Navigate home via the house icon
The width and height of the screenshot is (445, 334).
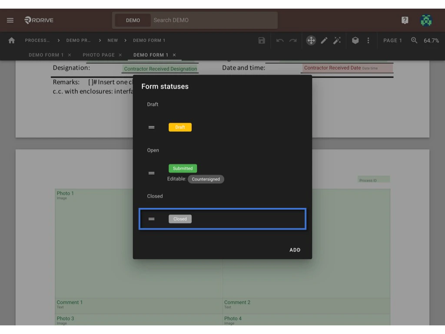coord(11,40)
